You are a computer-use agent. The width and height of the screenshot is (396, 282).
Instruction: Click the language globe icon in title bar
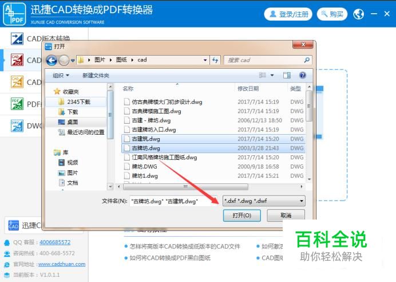[x=359, y=14]
